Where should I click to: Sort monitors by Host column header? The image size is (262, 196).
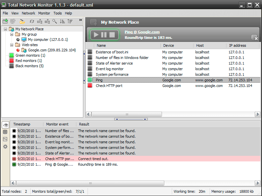210,45
